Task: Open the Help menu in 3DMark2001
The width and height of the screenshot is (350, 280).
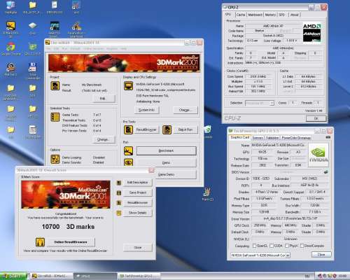Action: [123, 48]
